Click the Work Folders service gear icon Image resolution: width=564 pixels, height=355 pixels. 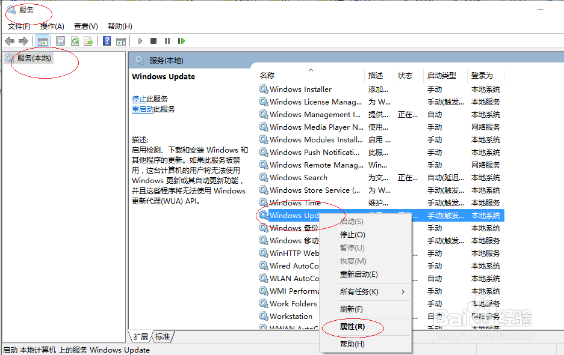pyautogui.click(x=264, y=303)
